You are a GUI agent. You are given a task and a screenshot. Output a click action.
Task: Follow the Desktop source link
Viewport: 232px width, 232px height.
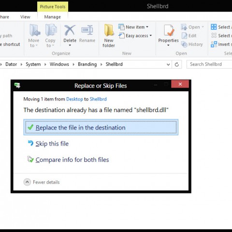[74, 99]
